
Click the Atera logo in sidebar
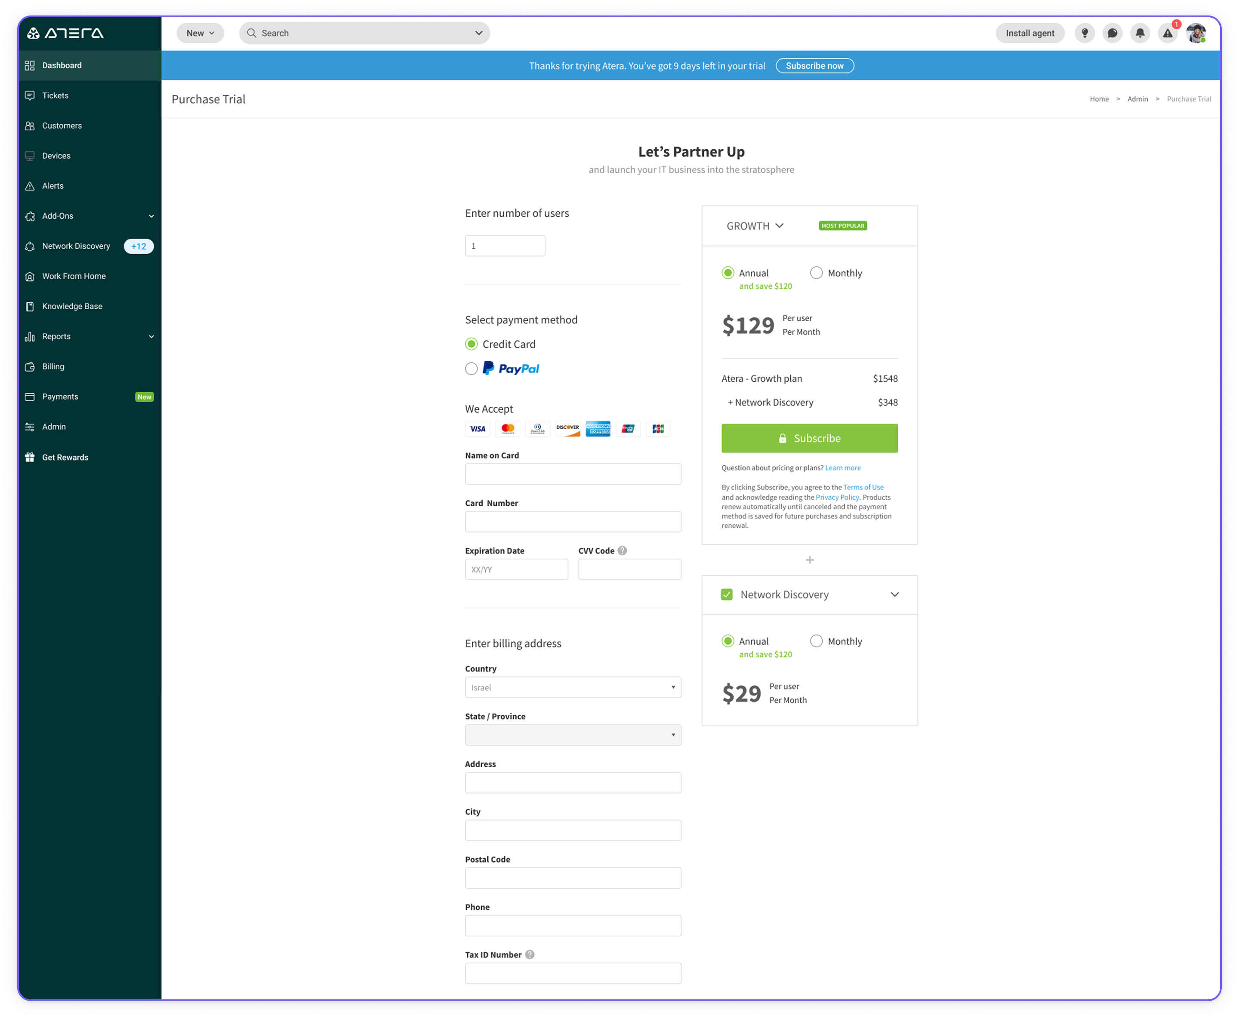coord(65,33)
